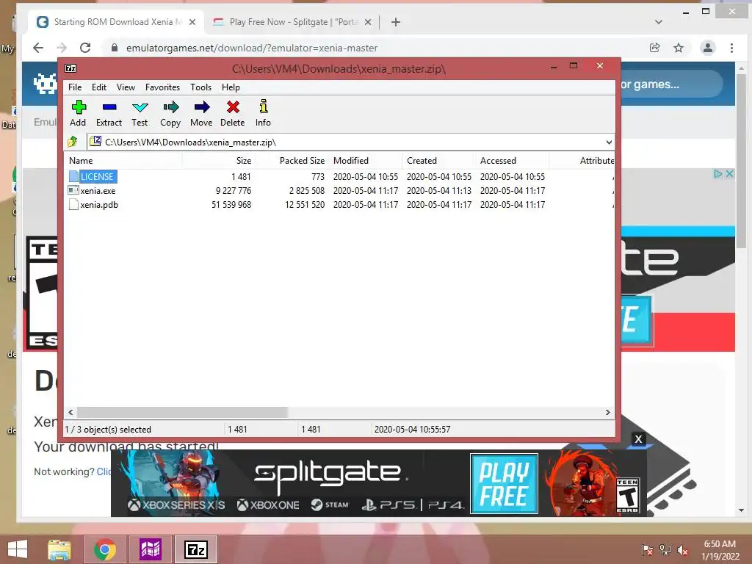Click the xenia.pdb file name

(99, 205)
